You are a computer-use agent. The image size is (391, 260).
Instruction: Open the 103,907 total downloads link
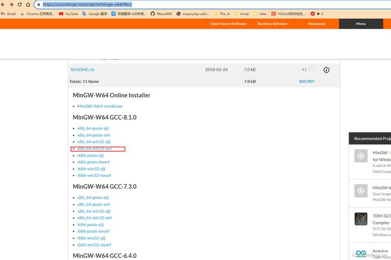point(306,81)
